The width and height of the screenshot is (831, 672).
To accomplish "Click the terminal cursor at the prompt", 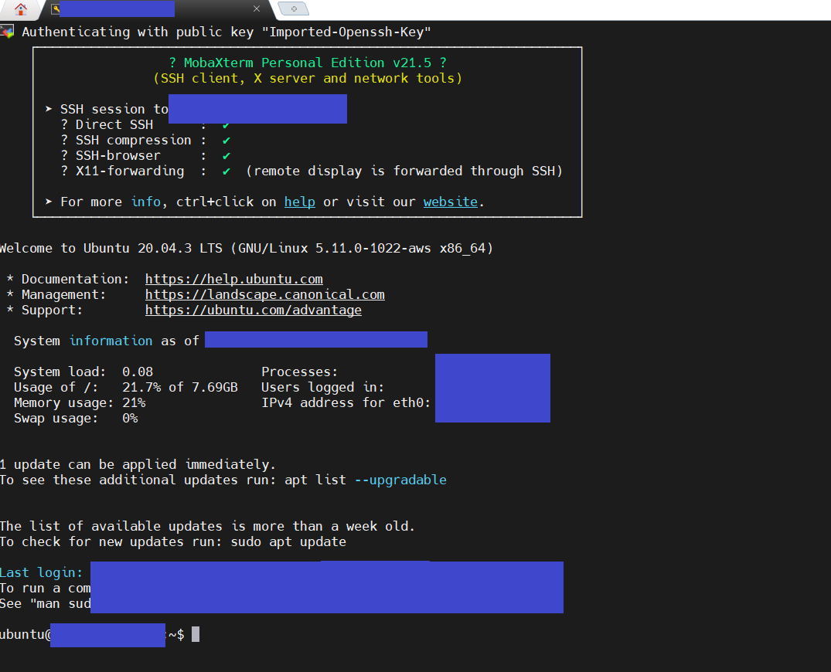I will pos(196,634).
